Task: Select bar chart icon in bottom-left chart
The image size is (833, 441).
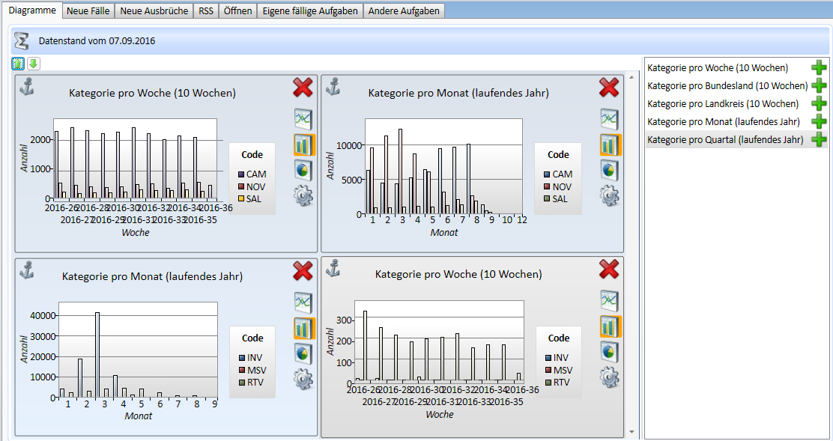Action: (303, 328)
